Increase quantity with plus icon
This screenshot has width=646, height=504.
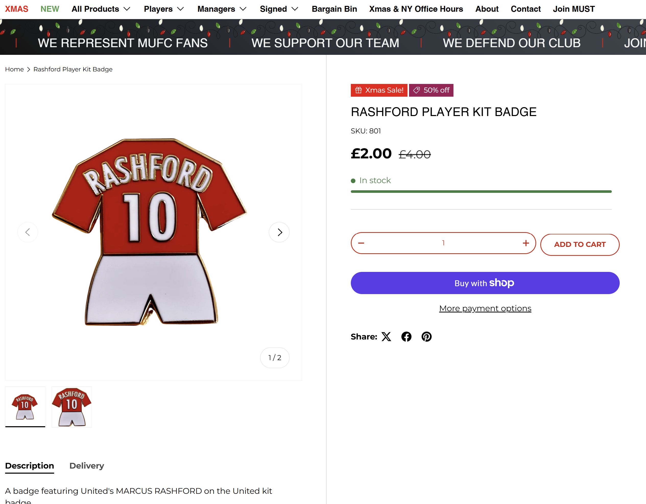tap(526, 243)
